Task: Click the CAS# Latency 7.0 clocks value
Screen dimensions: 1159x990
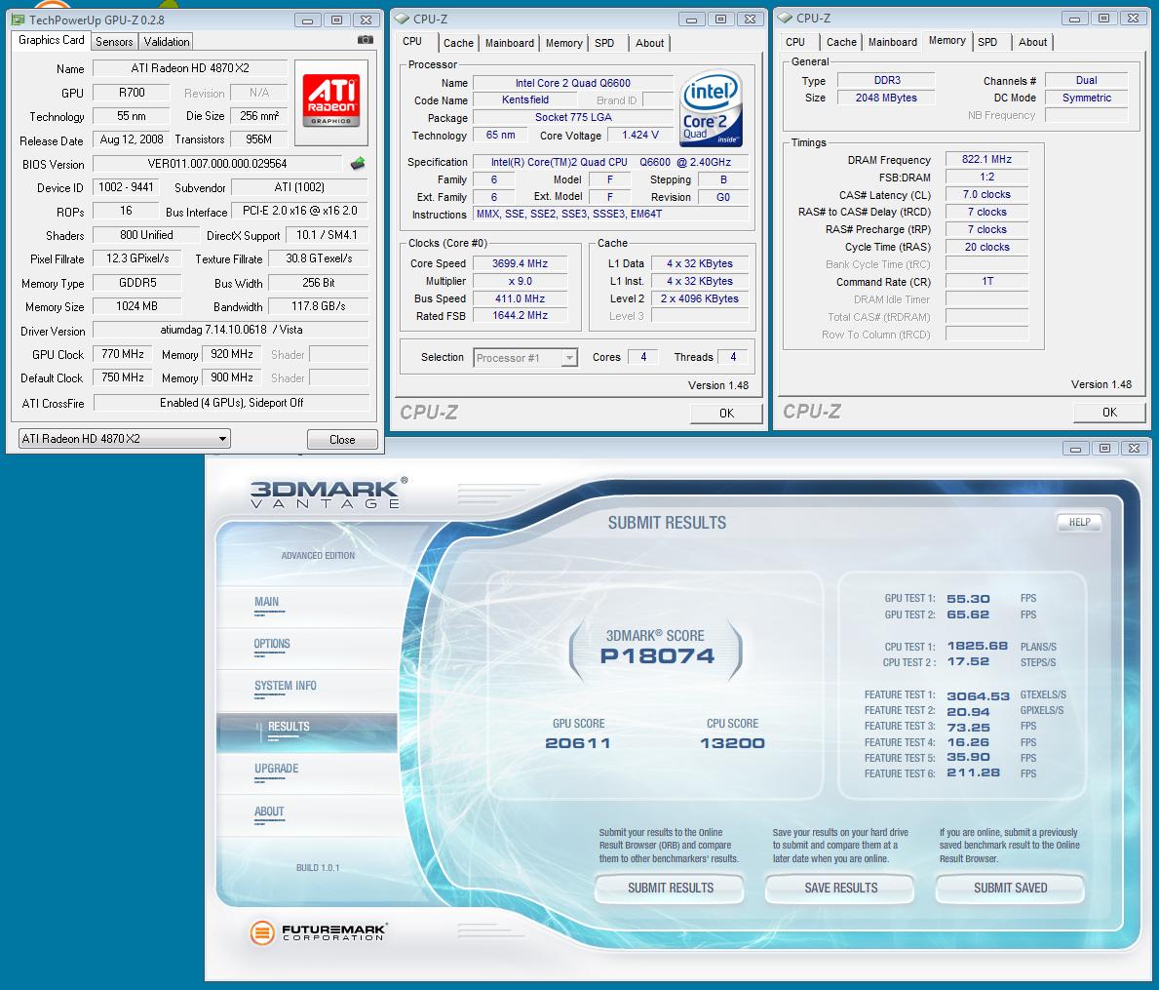Action: [986, 194]
